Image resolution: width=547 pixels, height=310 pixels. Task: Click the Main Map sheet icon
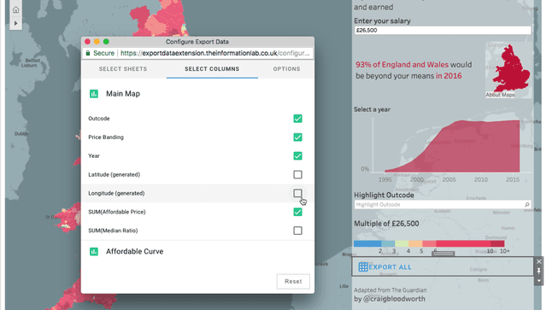(x=94, y=93)
